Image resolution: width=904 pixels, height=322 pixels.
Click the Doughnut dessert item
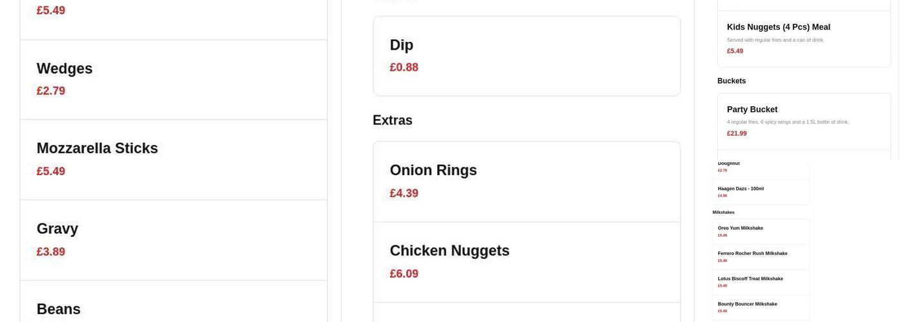click(760, 167)
